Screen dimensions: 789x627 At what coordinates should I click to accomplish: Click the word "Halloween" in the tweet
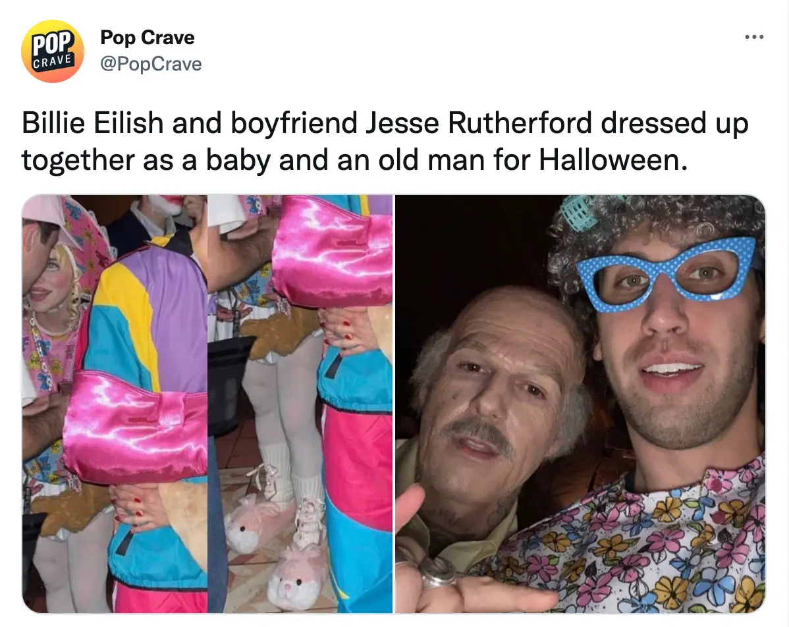[x=613, y=160]
